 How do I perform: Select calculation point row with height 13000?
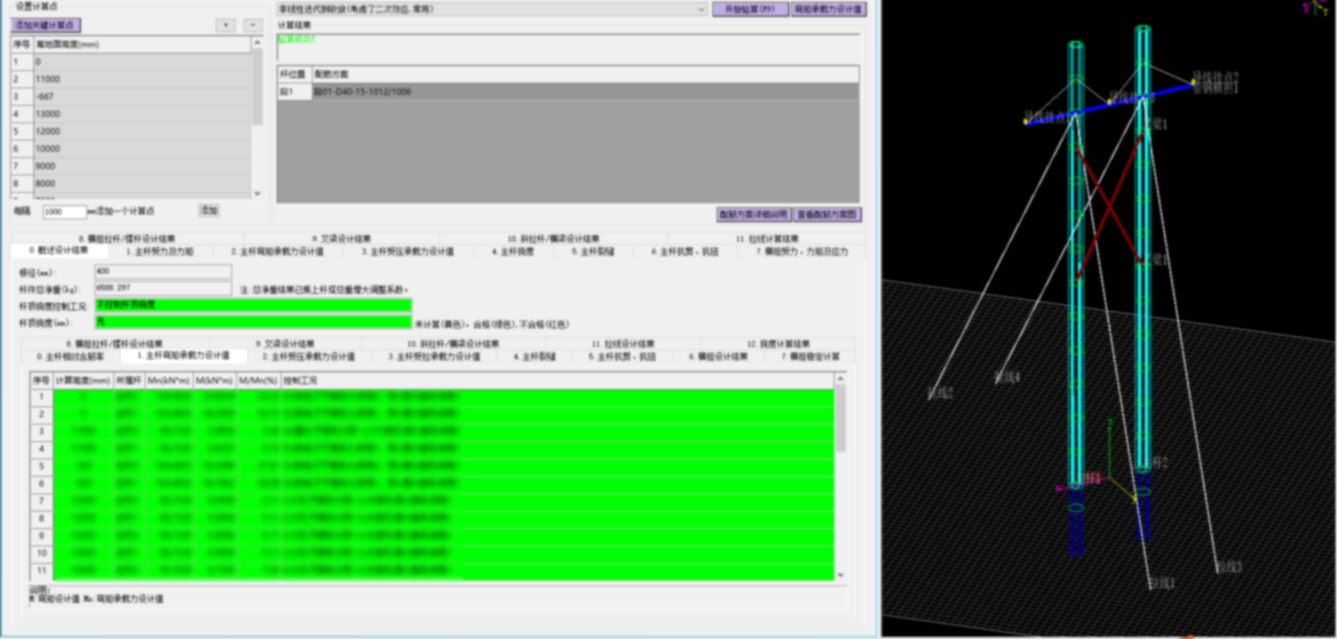[x=142, y=113]
